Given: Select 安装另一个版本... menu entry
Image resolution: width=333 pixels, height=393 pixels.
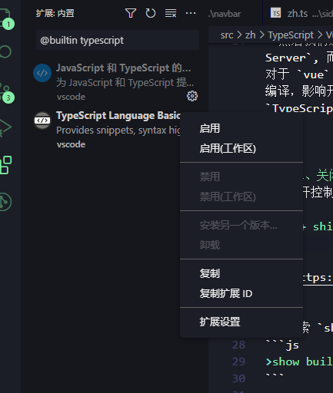Looking at the screenshot, I should (241, 225).
